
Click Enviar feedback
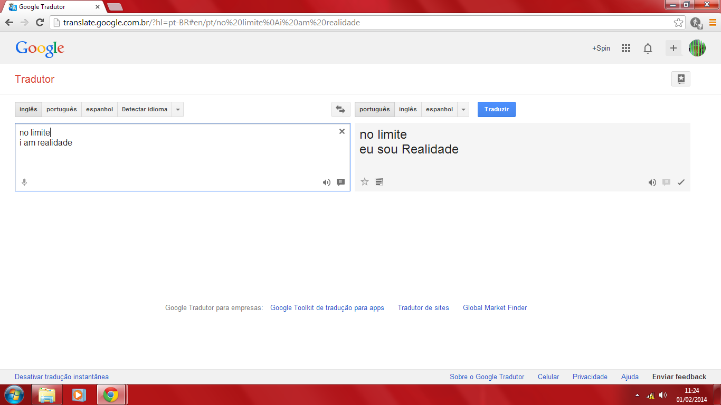pos(679,377)
